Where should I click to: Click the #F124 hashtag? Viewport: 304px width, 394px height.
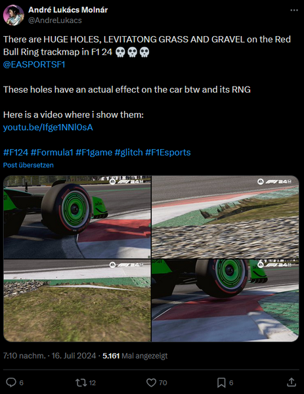click(16, 152)
